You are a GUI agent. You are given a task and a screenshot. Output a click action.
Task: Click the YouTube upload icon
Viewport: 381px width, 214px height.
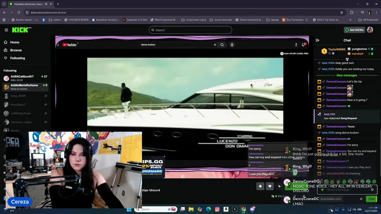(296, 45)
